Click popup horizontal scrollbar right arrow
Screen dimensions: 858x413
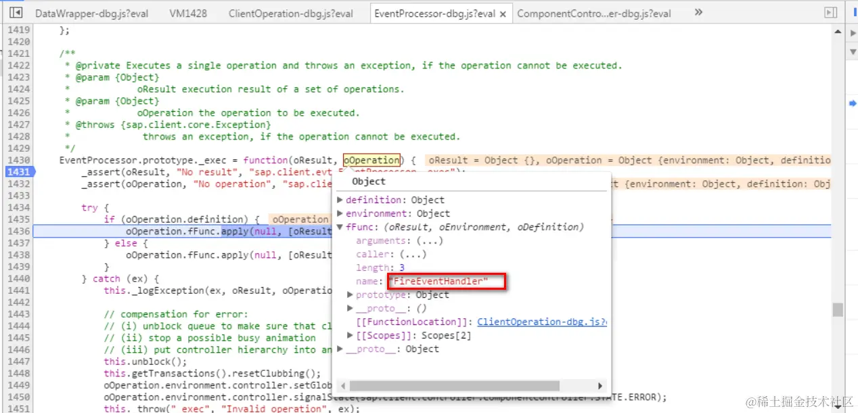tap(600, 386)
